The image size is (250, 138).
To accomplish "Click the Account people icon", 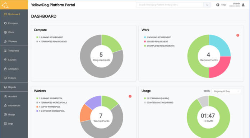I will pos(5,96).
